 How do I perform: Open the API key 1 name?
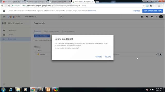[x=43, y=54]
